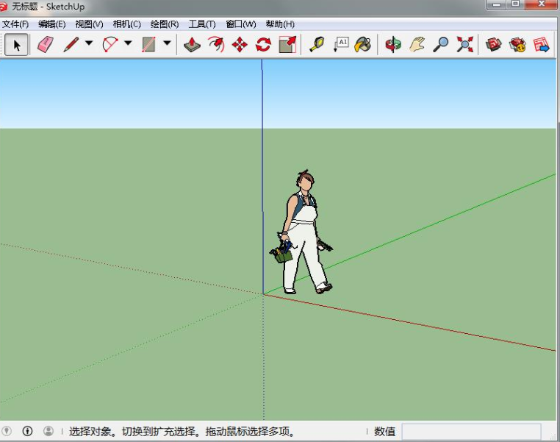Select the Orbit tool
560x442 pixels.
click(393, 45)
